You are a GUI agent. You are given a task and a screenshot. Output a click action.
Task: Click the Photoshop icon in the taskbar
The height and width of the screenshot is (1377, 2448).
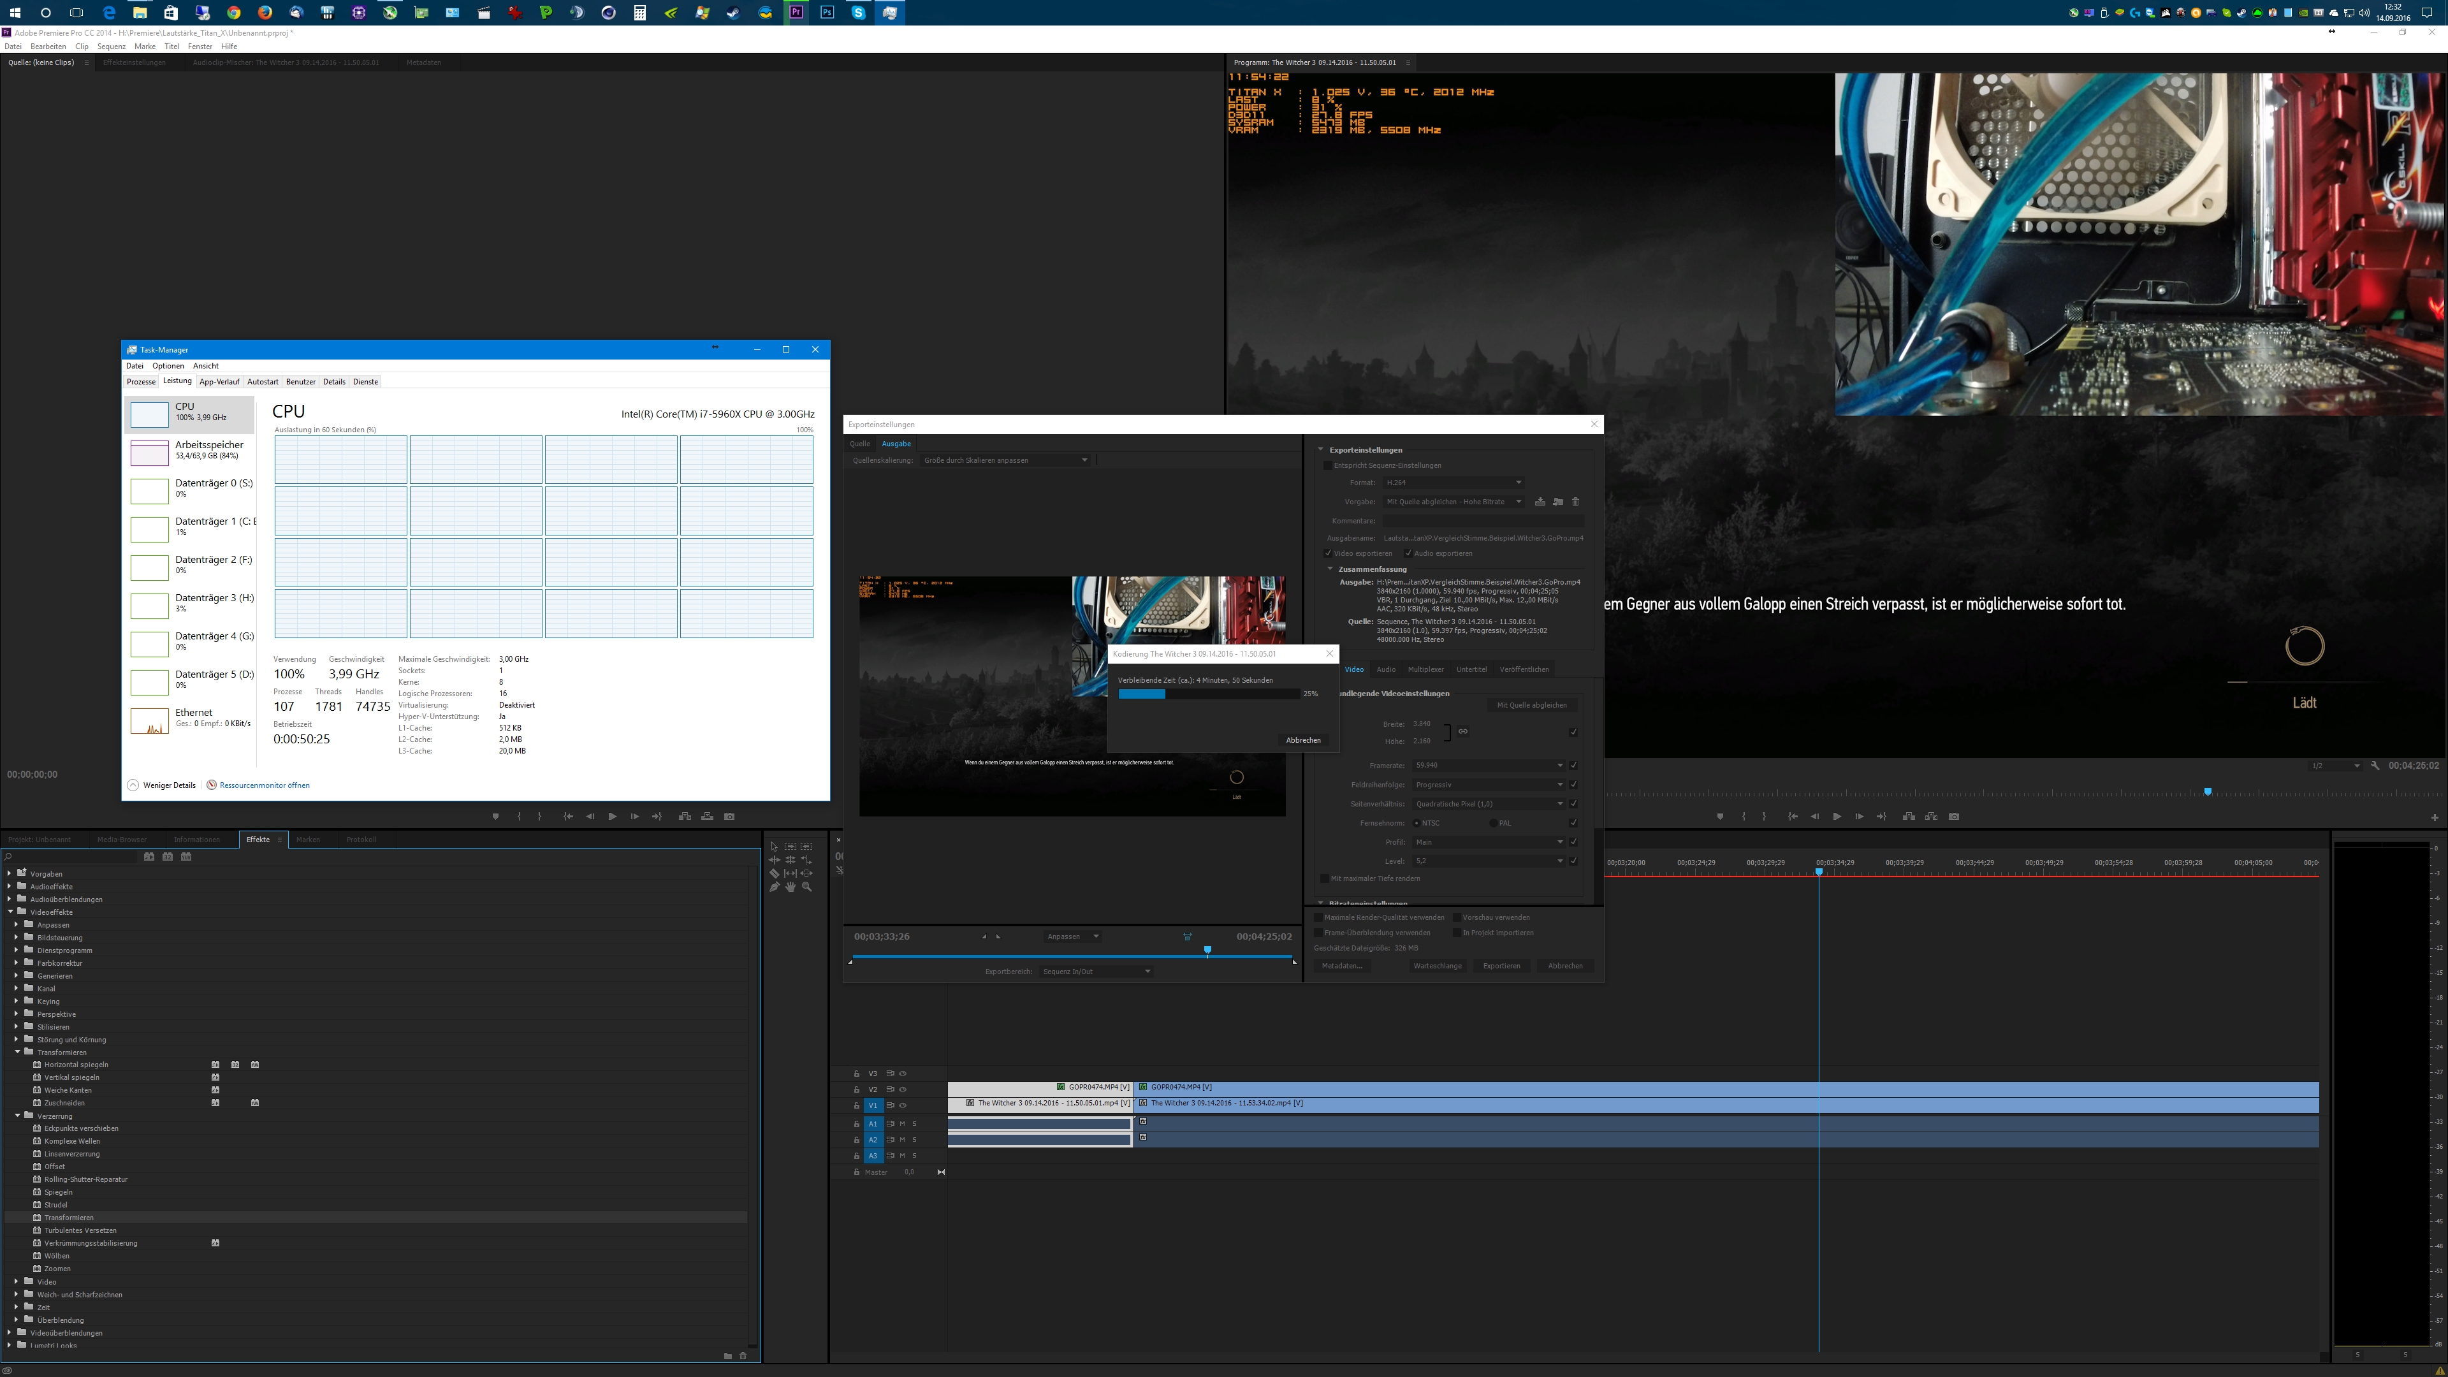[x=827, y=12]
